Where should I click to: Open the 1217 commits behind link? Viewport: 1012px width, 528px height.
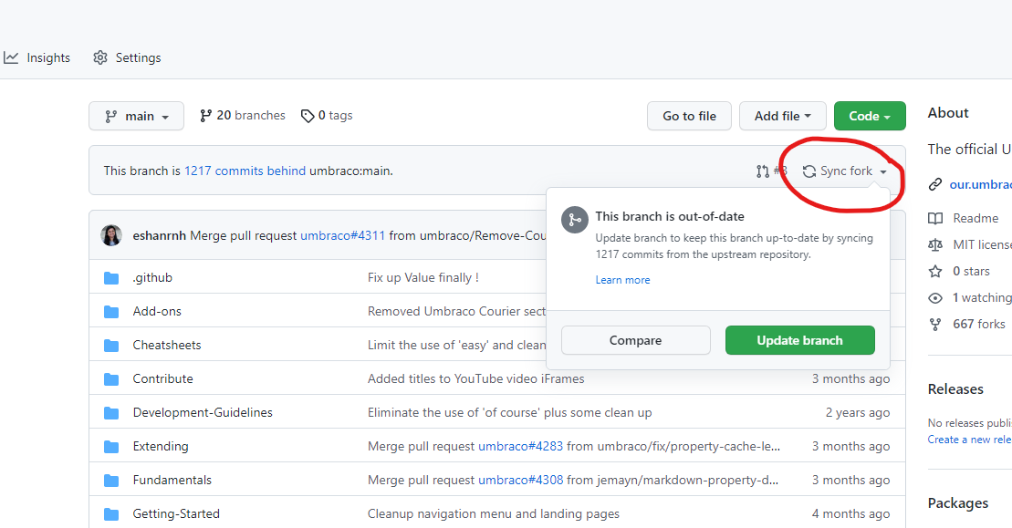245,171
